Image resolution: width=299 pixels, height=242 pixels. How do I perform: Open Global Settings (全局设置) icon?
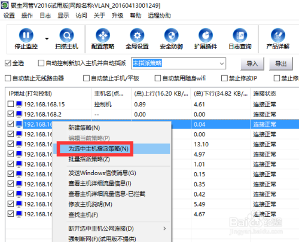click(x=137, y=35)
